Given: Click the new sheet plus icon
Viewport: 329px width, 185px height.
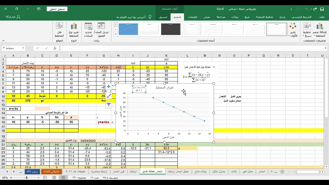Looking at the screenshot, I should coord(282,172).
